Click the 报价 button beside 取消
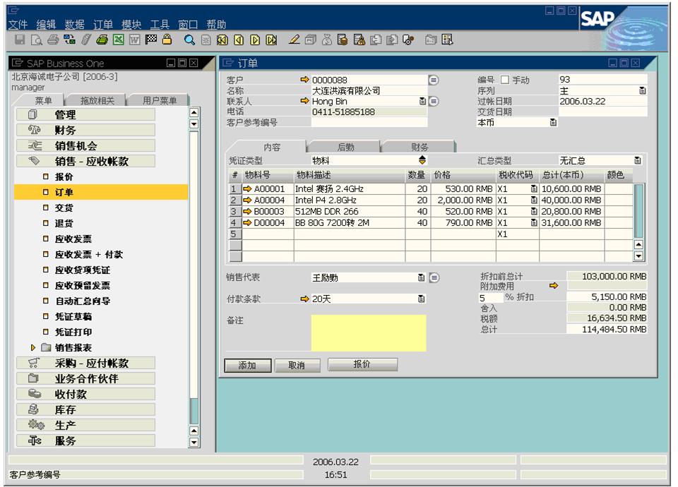The image size is (678, 487). click(362, 364)
